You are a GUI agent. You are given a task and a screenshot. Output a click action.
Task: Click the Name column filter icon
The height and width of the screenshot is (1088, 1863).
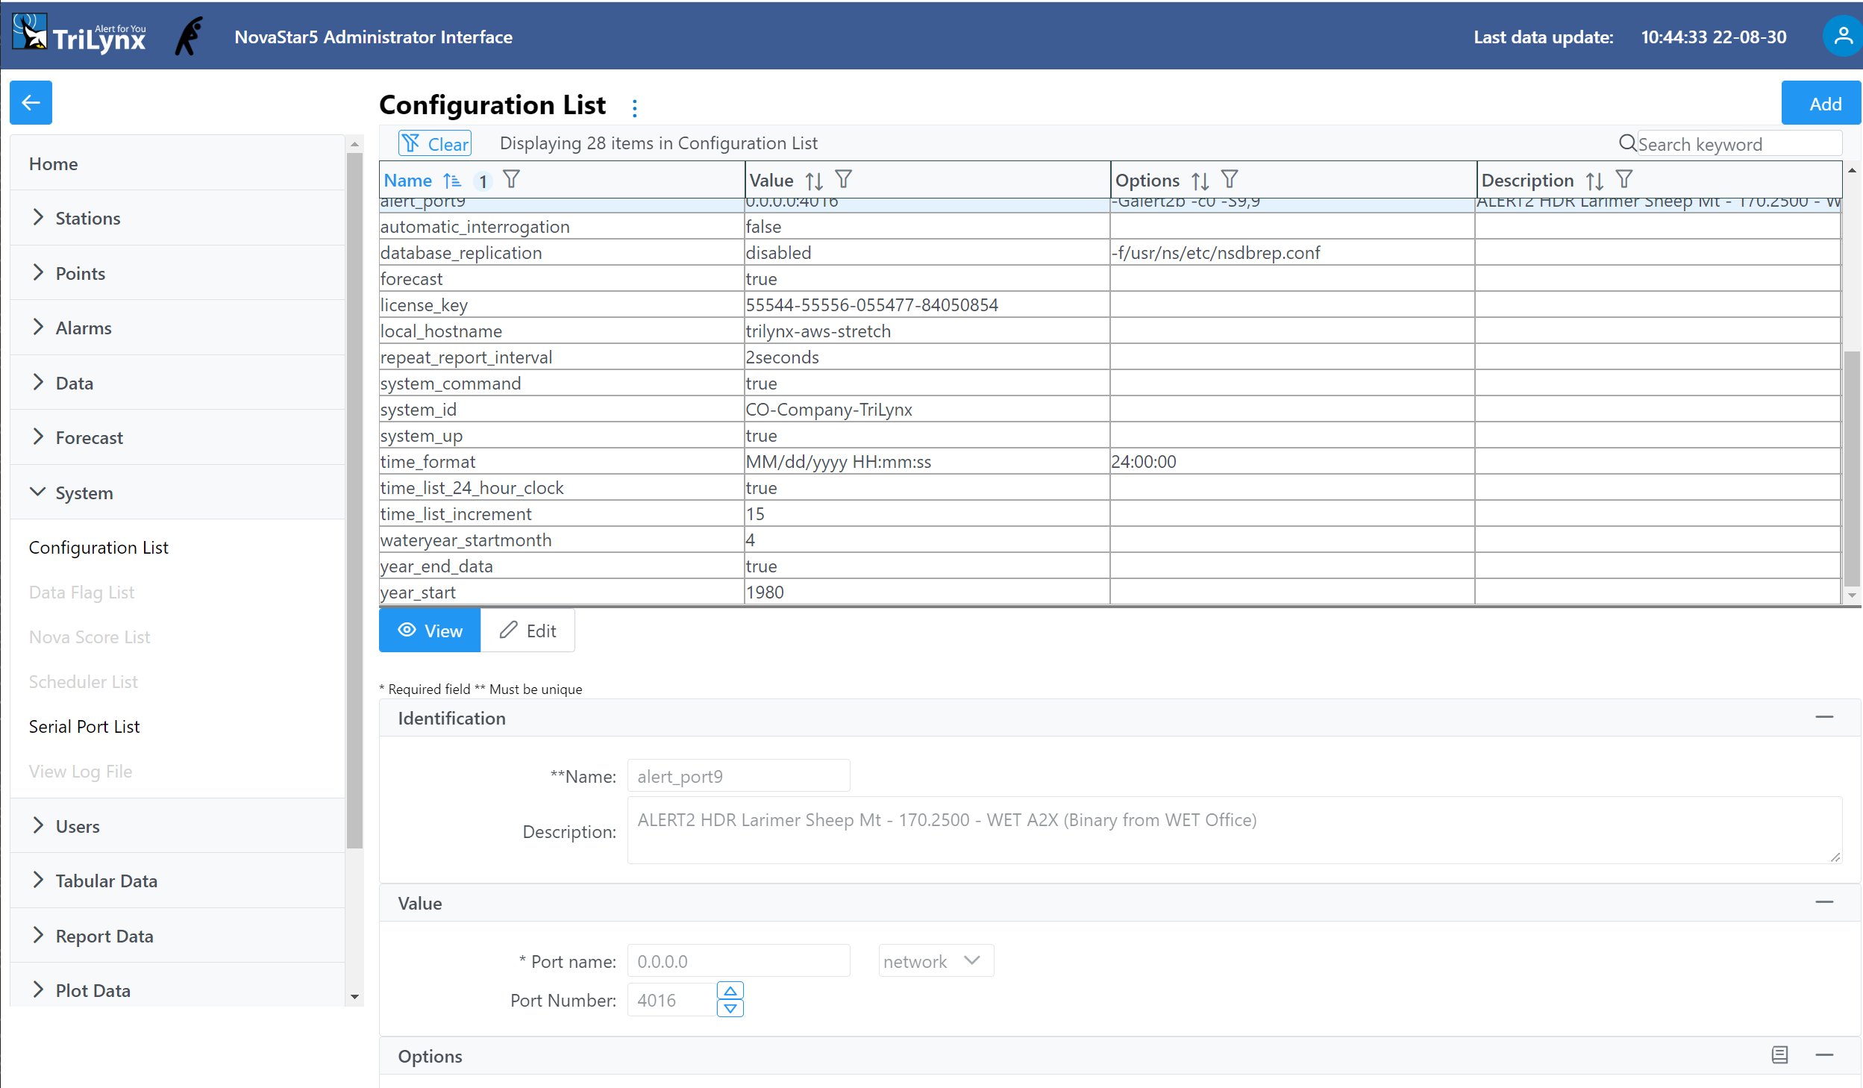click(511, 180)
